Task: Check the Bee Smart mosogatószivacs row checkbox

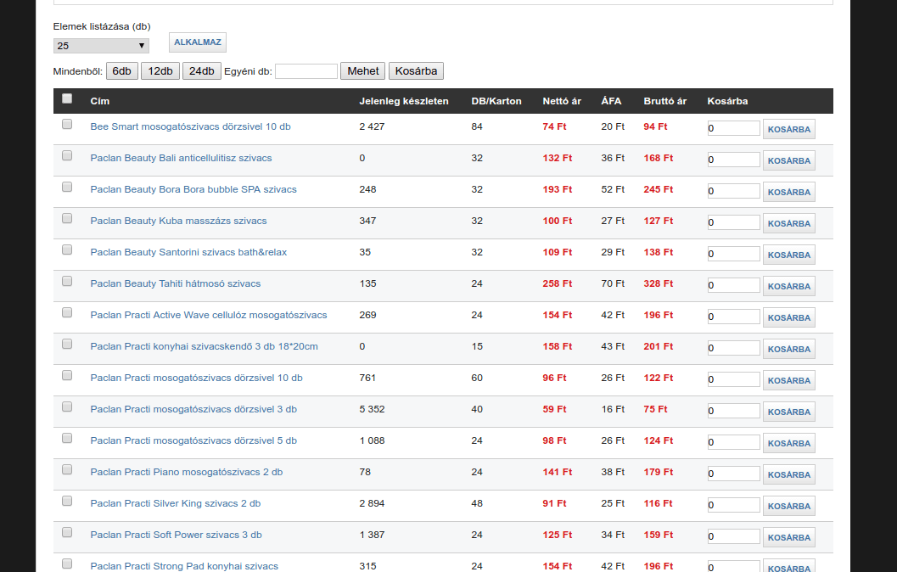Action: click(x=67, y=124)
